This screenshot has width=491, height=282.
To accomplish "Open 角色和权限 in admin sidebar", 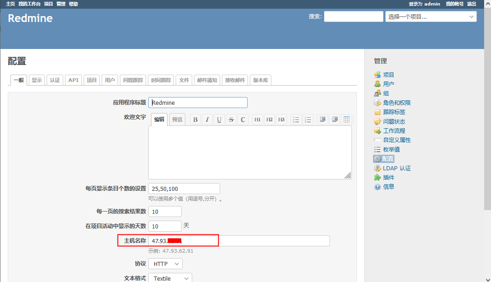I will tap(397, 103).
